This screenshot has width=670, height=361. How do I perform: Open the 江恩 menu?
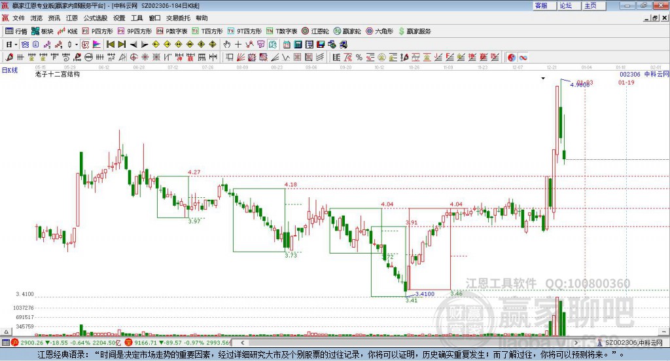[72, 18]
